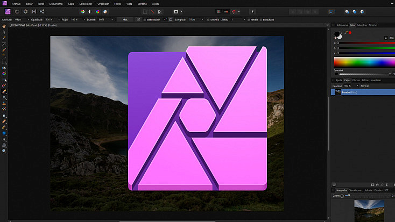Viewport: 395px width, 222px height.
Task: Open the Filtros menu
Action: [x=118, y=4]
